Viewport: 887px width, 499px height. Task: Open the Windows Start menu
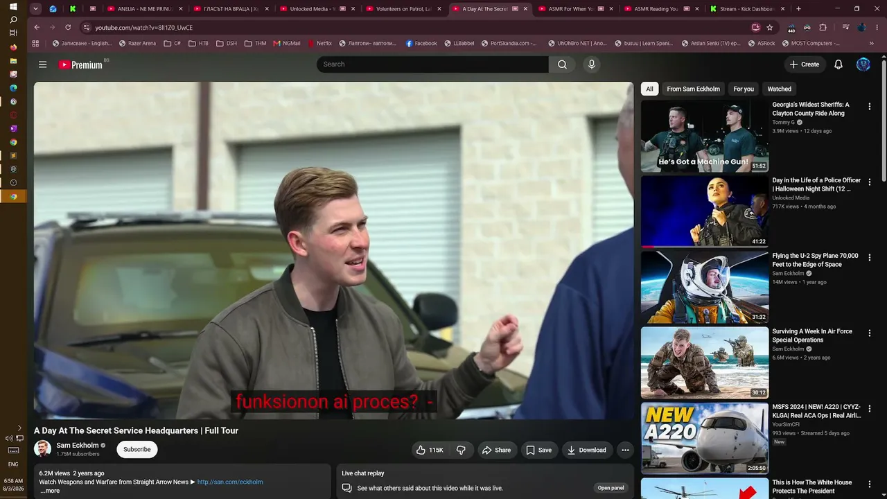coord(13,7)
